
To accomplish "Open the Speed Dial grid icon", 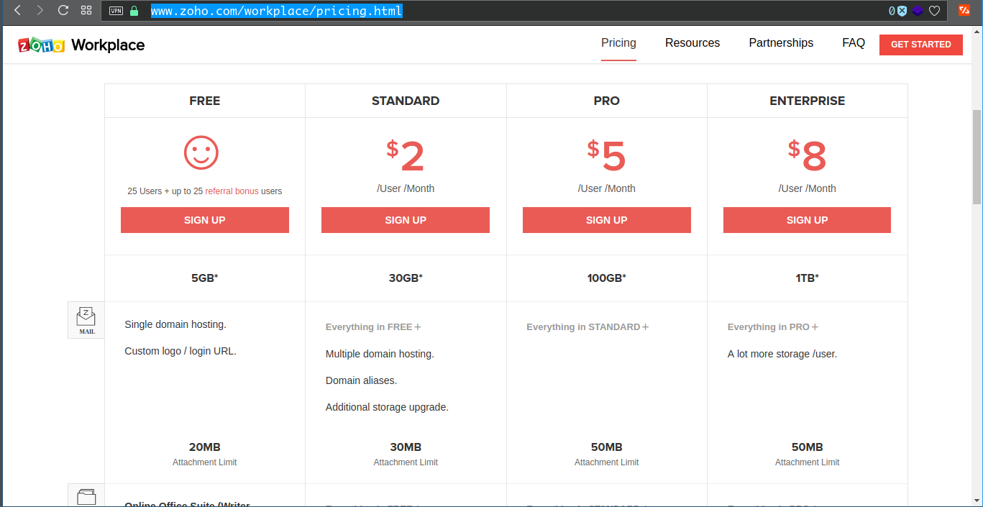I will (86, 11).
